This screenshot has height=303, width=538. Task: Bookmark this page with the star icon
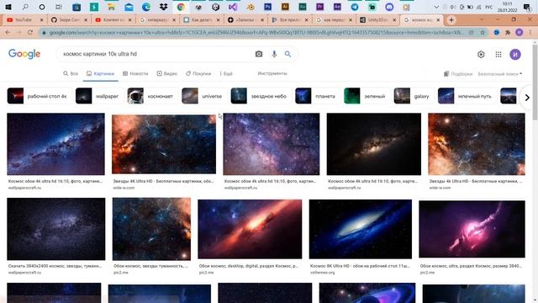[x=483, y=32]
